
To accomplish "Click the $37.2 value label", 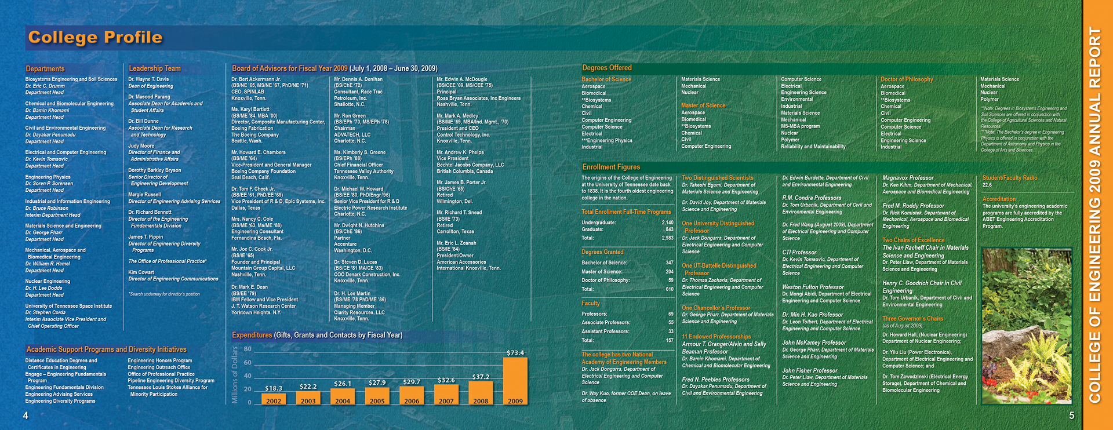I will [x=481, y=377].
